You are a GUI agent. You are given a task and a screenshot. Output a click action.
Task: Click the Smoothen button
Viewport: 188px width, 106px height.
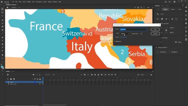click(x=162, y=52)
